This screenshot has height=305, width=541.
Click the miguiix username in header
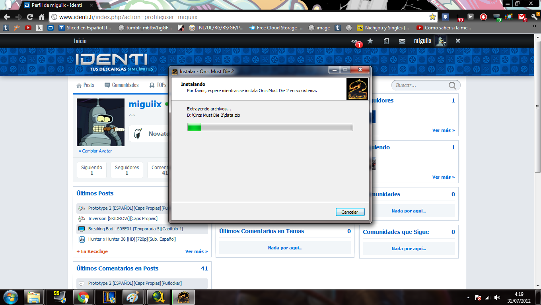(422, 41)
